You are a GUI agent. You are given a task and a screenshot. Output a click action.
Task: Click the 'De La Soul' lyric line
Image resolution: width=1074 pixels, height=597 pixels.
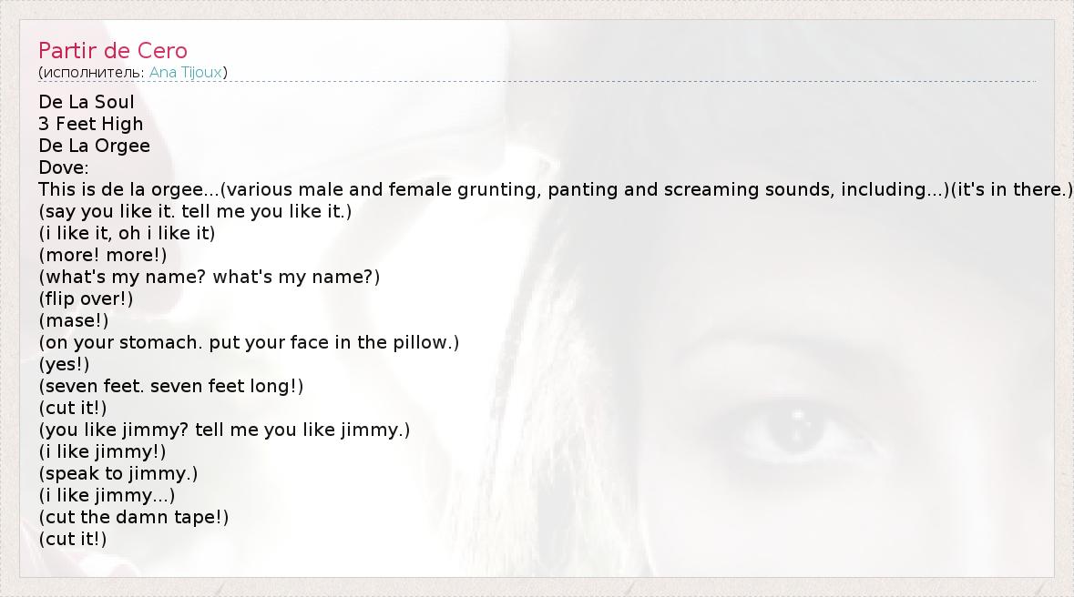coord(87,102)
